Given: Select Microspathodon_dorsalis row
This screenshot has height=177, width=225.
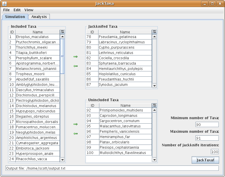Looking at the screenshot, I should [x=34, y=122].
